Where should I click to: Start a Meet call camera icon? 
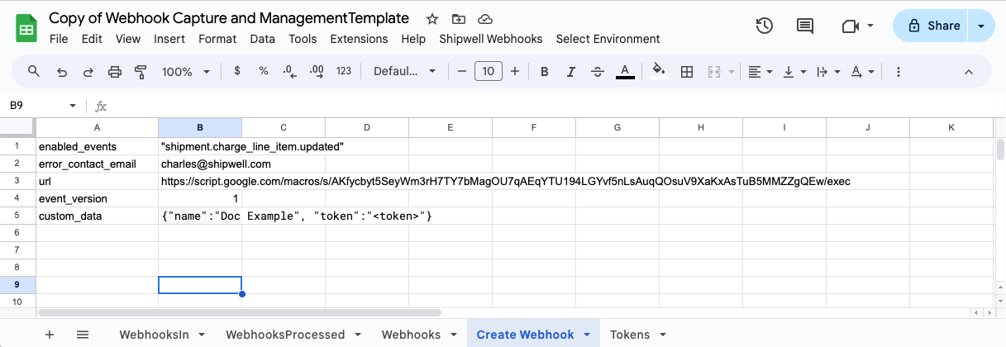pos(850,26)
